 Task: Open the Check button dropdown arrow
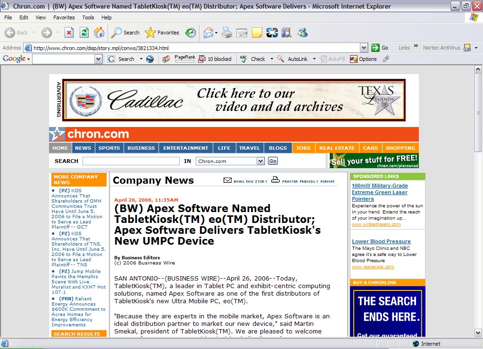click(x=272, y=59)
